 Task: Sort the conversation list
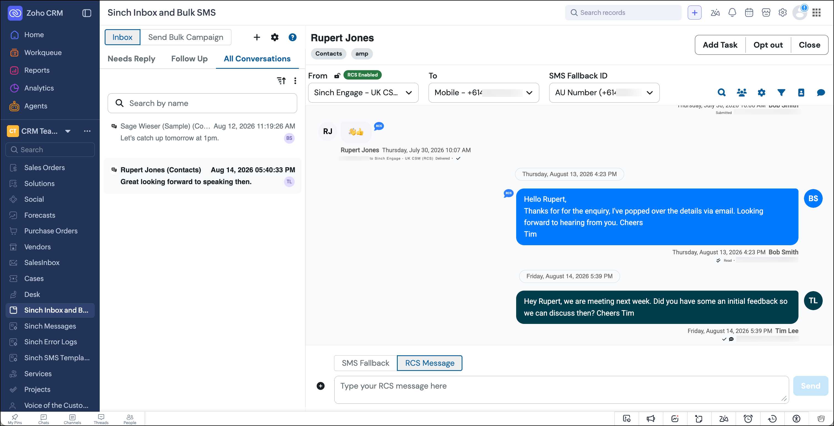pyautogui.click(x=281, y=81)
